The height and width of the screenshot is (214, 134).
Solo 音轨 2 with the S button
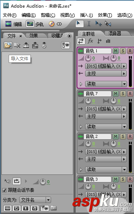pyautogui.click(x=123, y=136)
